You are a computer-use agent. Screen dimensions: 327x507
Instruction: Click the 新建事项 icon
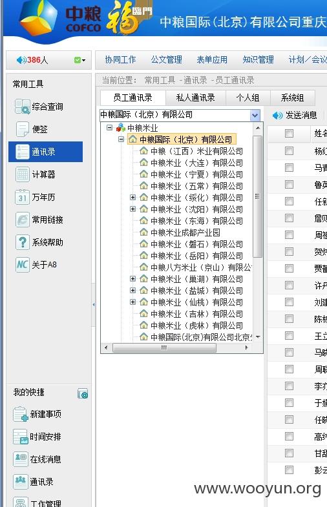(21, 414)
